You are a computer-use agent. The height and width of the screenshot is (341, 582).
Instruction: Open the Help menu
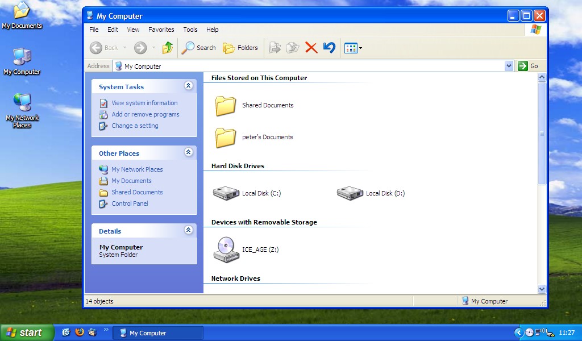point(213,30)
